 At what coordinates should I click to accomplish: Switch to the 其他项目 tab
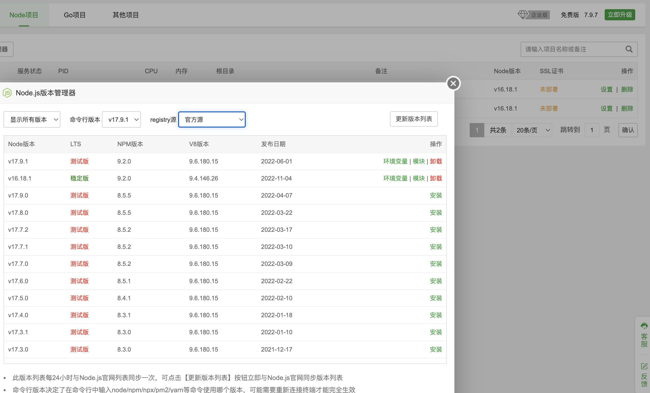point(126,15)
